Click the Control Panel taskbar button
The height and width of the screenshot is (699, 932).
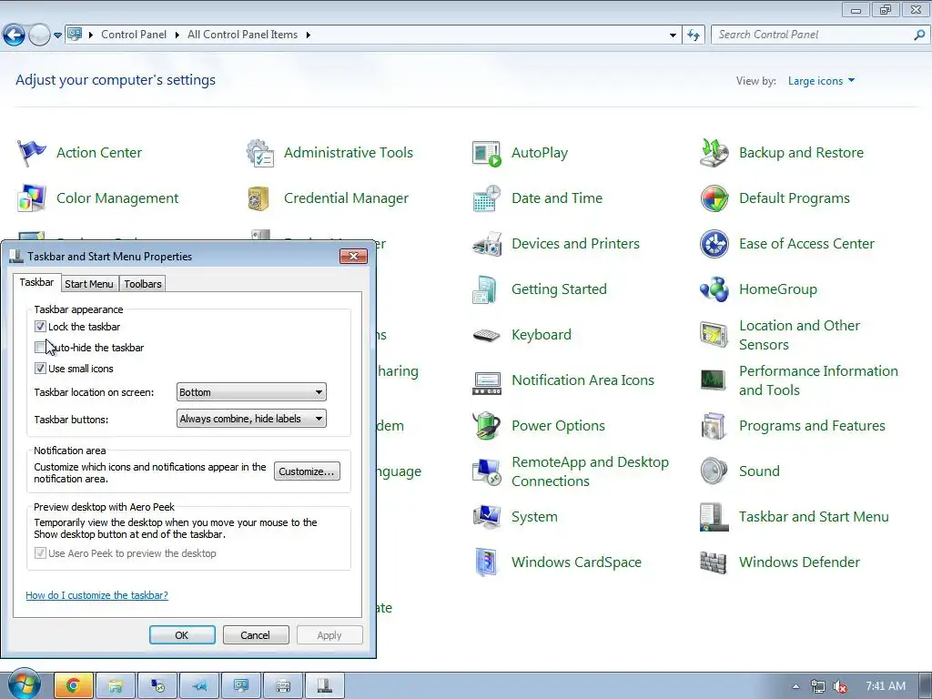click(x=240, y=686)
